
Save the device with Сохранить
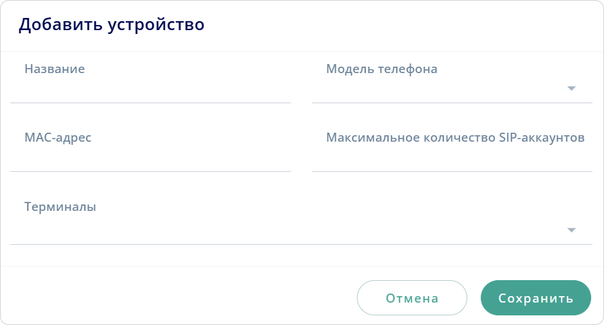point(535,298)
